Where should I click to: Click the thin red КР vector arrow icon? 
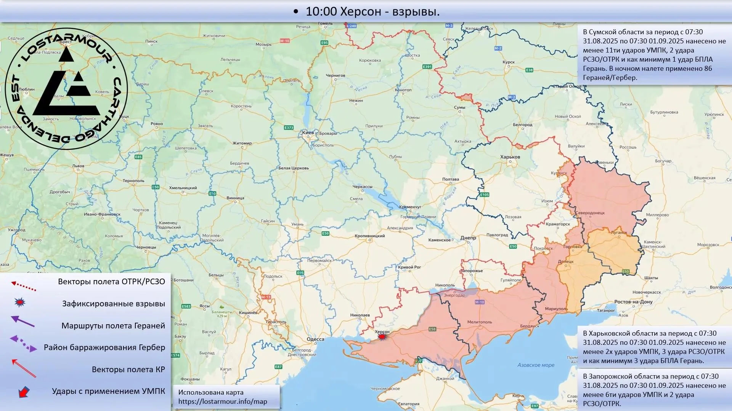(x=24, y=368)
